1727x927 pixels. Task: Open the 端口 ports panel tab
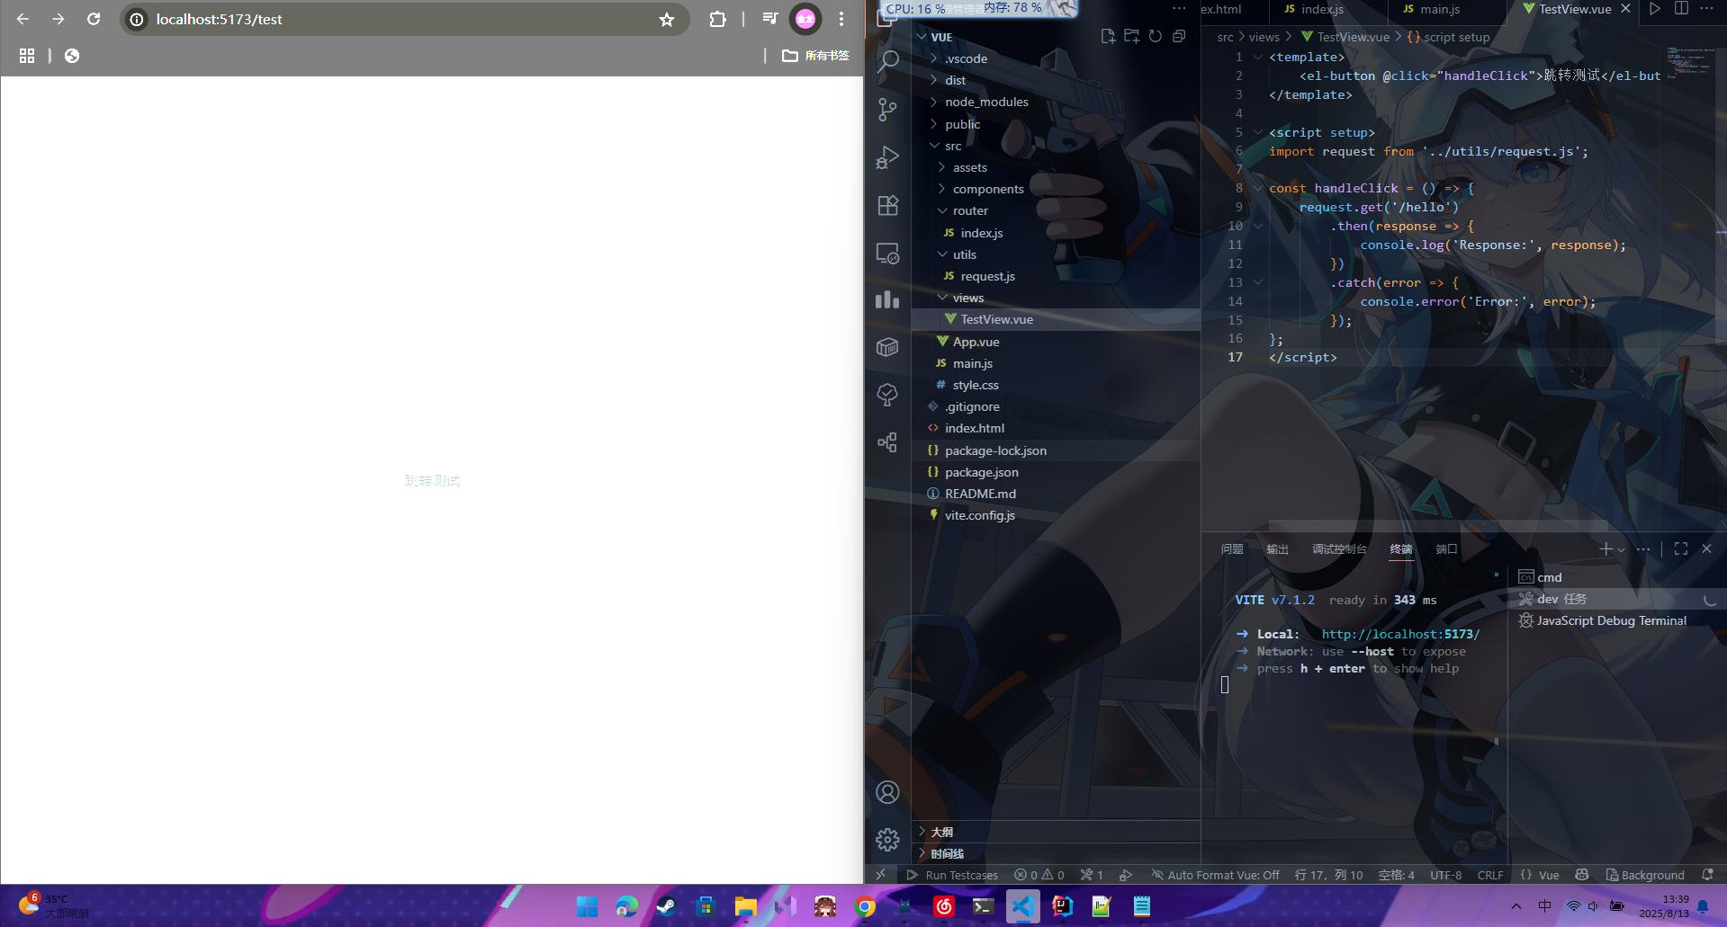click(1446, 549)
